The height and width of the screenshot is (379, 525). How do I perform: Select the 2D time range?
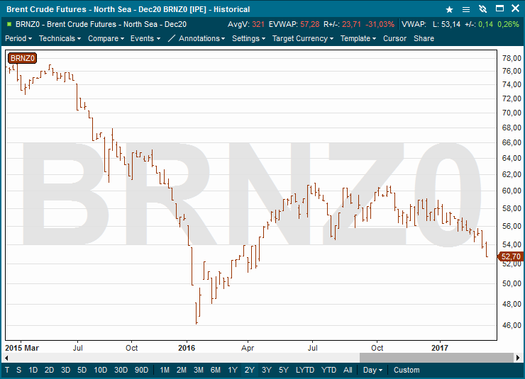pyautogui.click(x=49, y=370)
